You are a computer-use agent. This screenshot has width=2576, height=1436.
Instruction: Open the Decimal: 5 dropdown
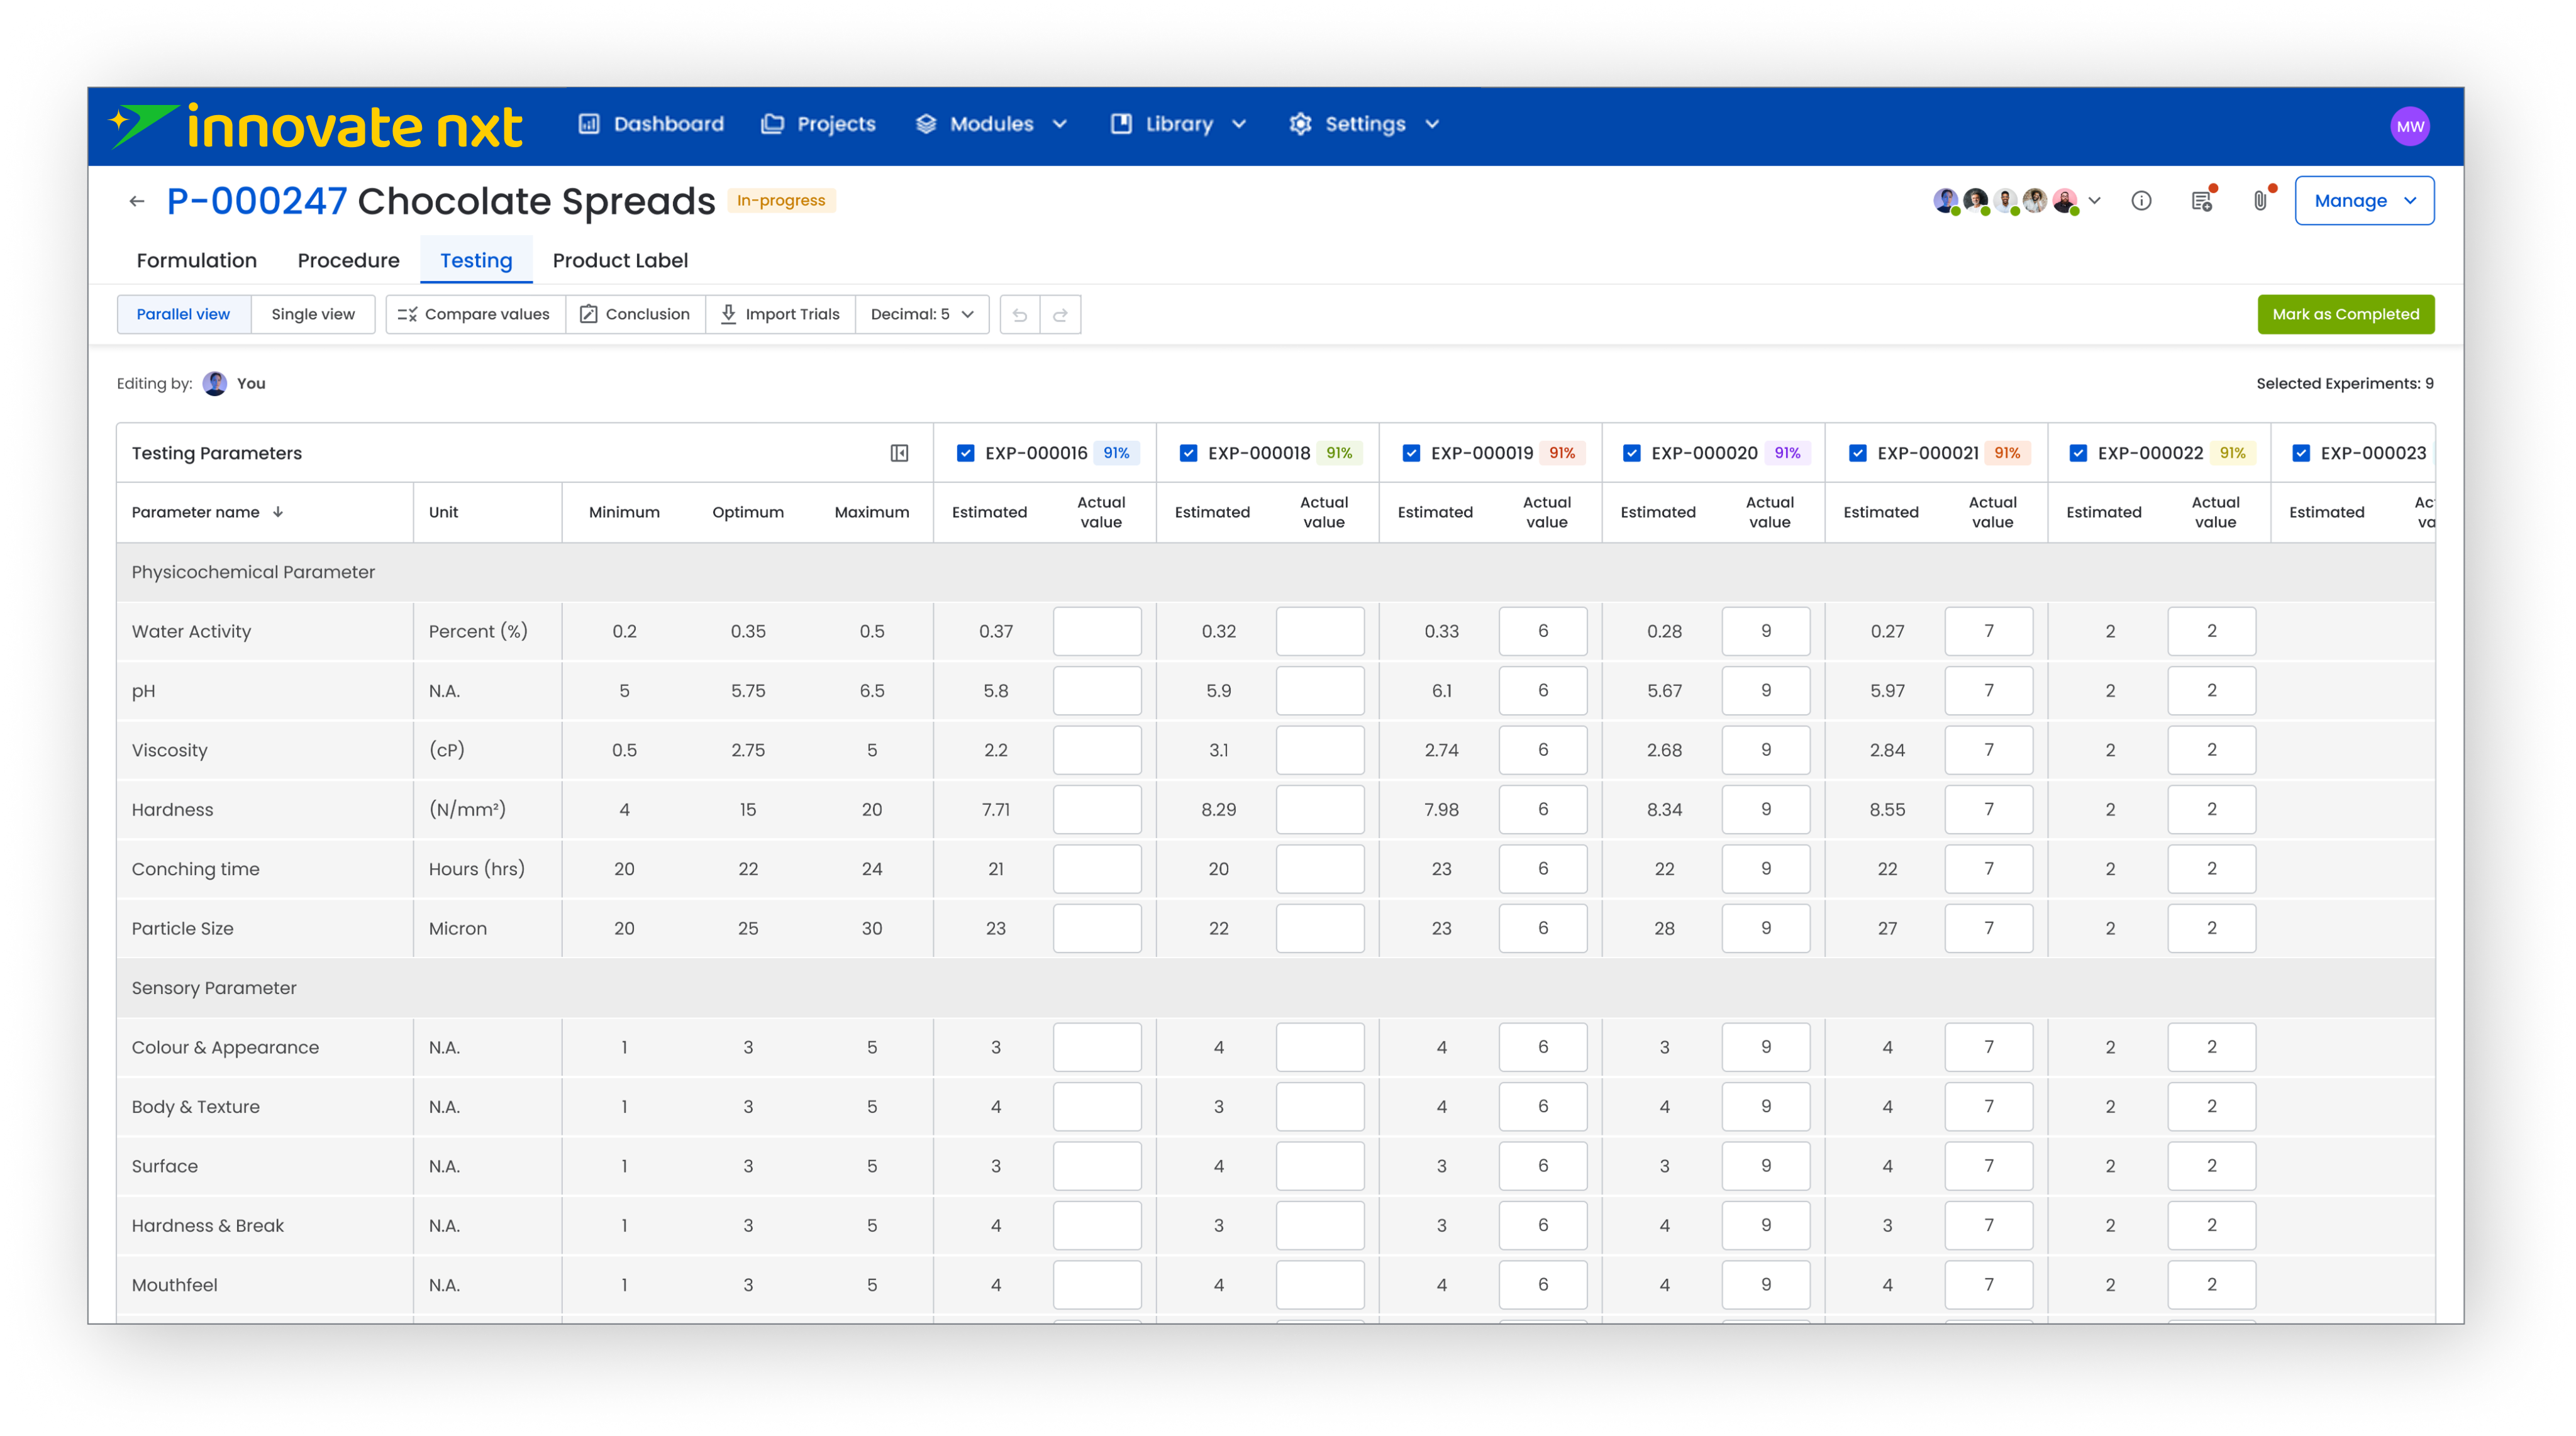pos(921,314)
